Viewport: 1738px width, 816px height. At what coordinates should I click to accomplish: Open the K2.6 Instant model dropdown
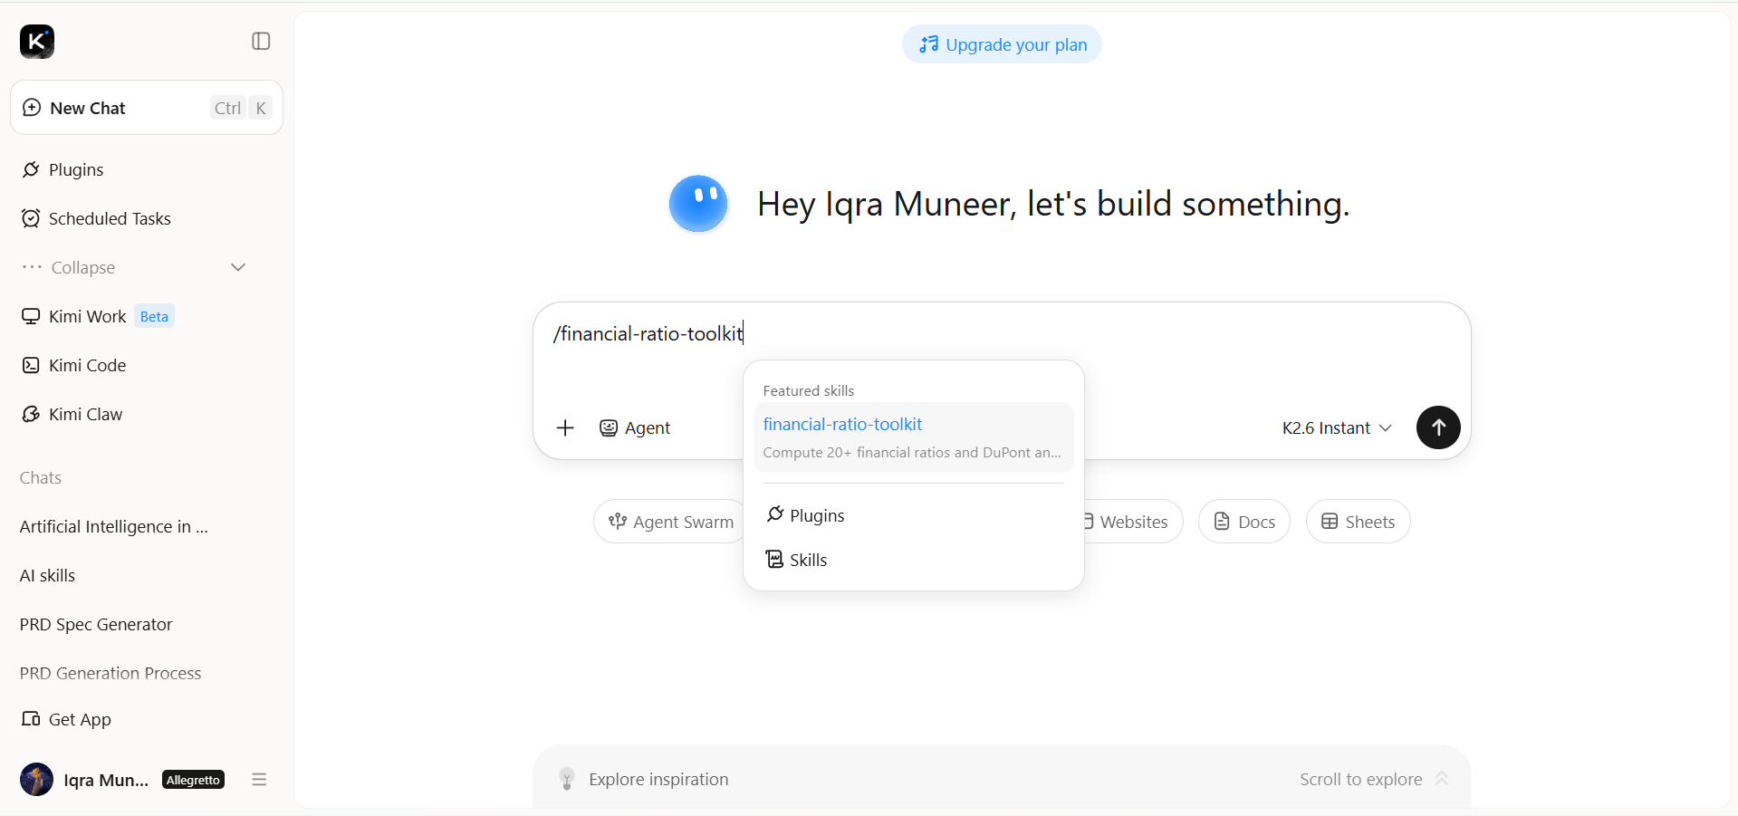(x=1337, y=427)
